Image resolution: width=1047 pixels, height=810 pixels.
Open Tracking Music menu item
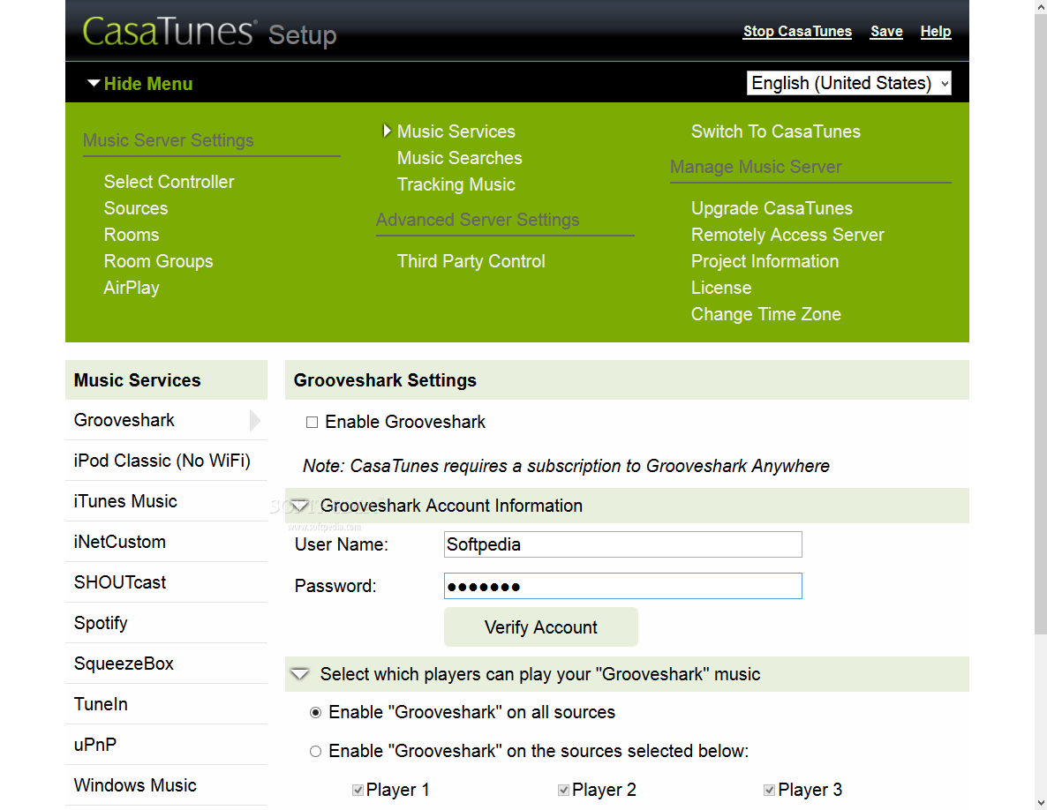456,184
